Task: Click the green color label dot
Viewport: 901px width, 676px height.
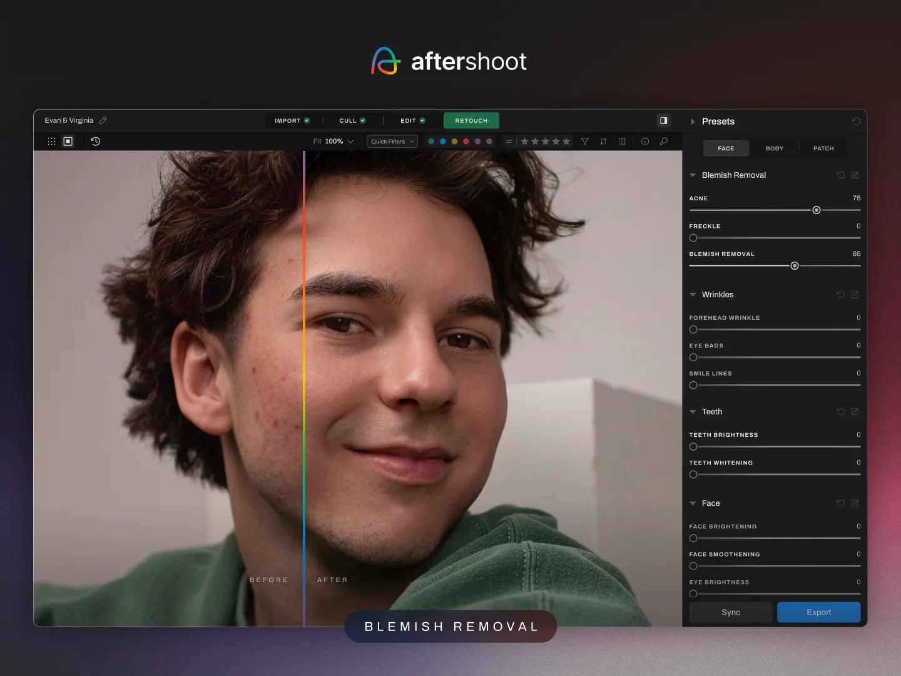Action: [430, 141]
